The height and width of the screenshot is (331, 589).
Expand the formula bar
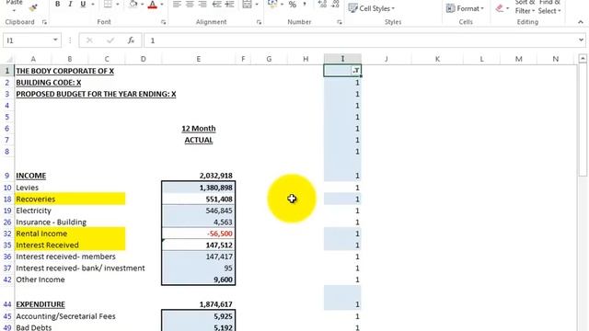pyautogui.click(x=581, y=40)
